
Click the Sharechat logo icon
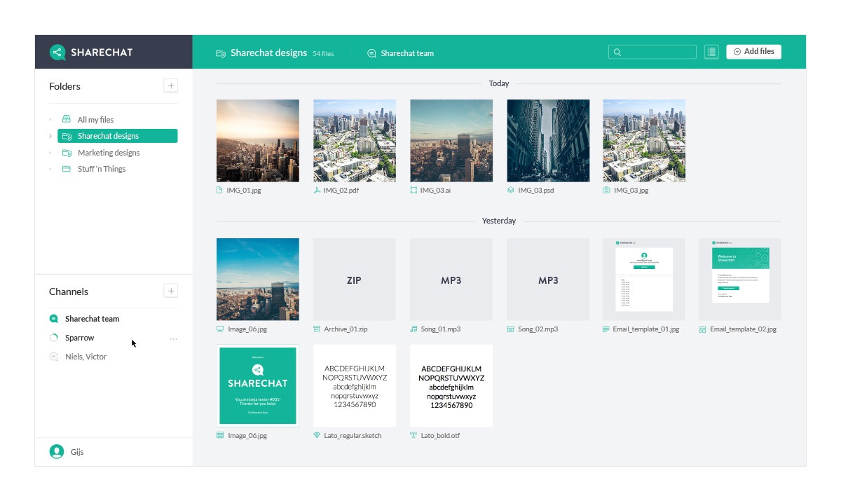(x=57, y=52)
